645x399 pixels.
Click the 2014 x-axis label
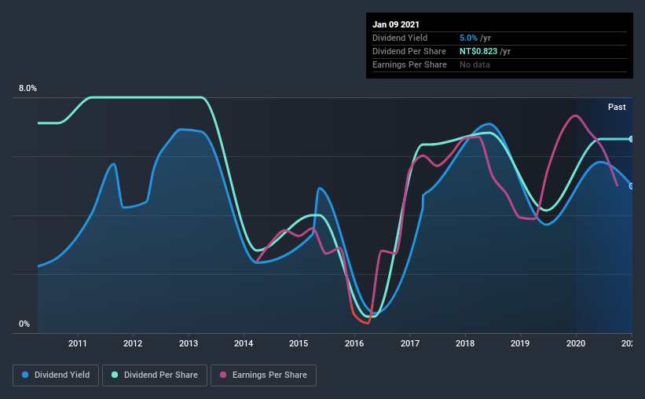[244, 343]
